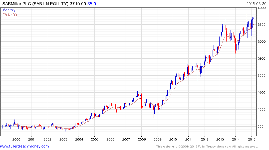Click the 2010 year label
Screen dimensions: 269x150
click(x=173, y=139)
